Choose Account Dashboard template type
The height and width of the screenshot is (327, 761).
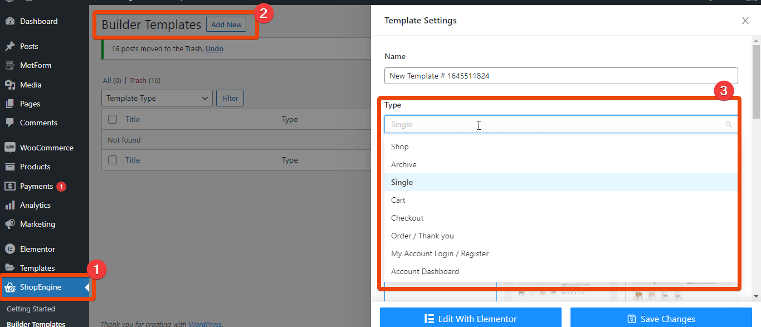(x=425, y=271)
